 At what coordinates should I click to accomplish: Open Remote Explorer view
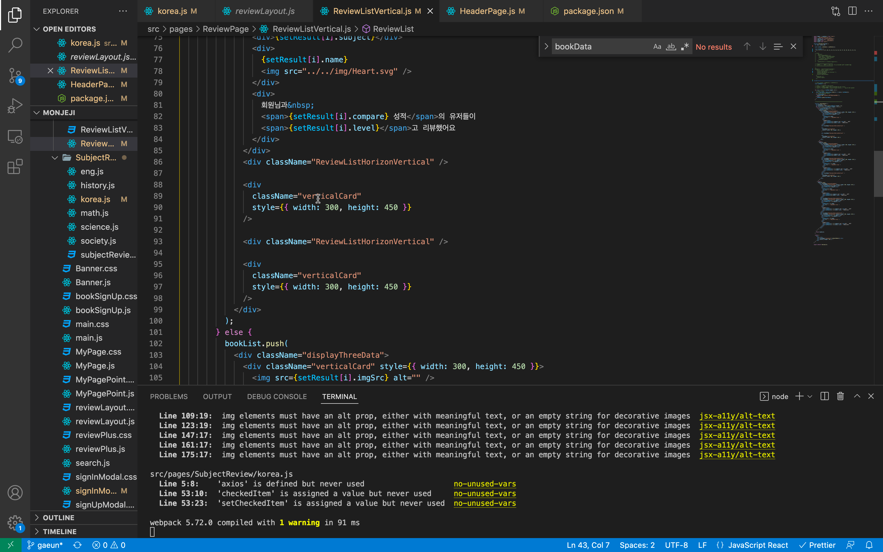15,136
